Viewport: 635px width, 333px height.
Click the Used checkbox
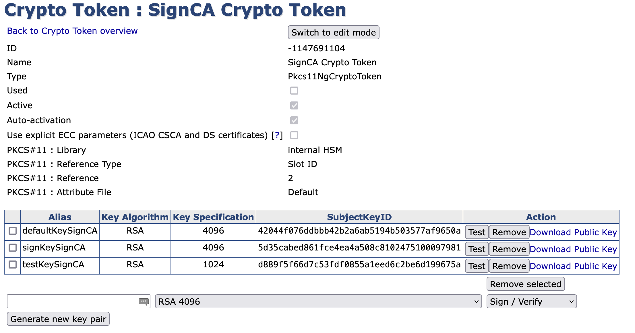(x=294, y=91)
